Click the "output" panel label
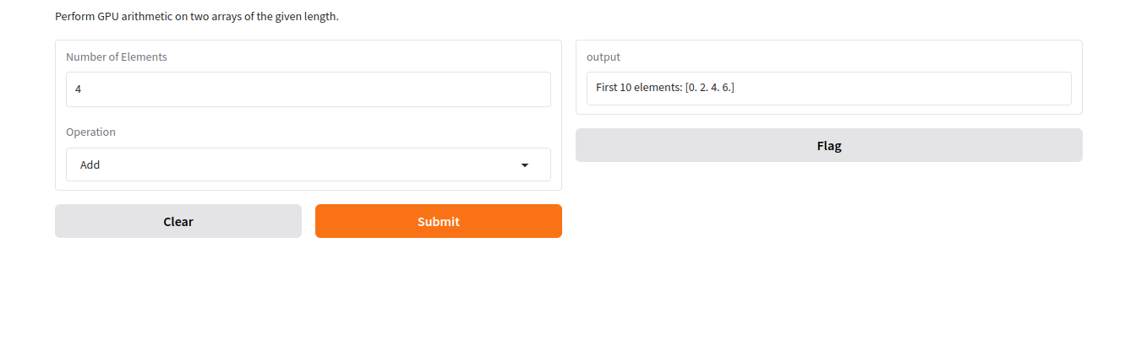This screenshot has width=1147, height=340. pos(604,57)
